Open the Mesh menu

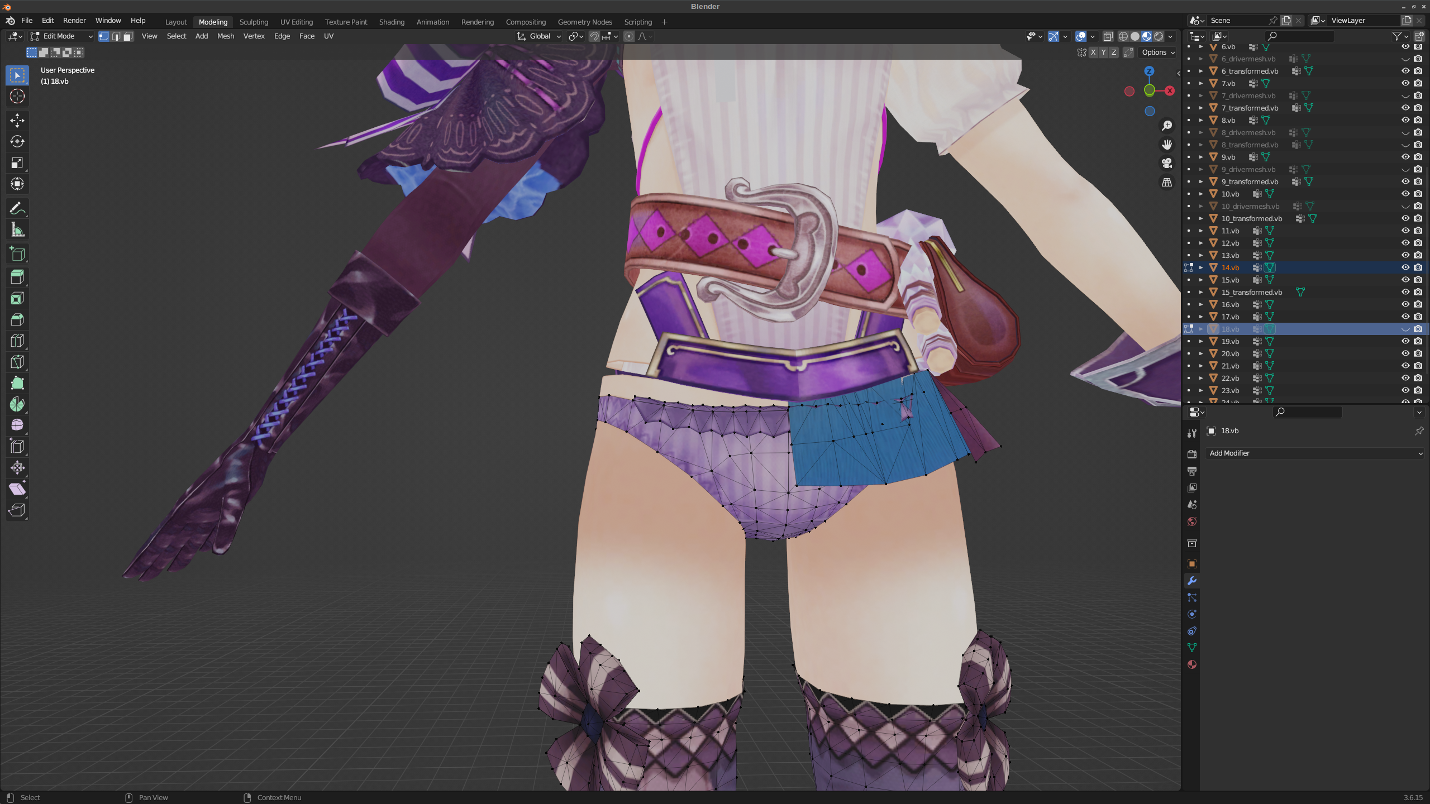pos(226,36)
